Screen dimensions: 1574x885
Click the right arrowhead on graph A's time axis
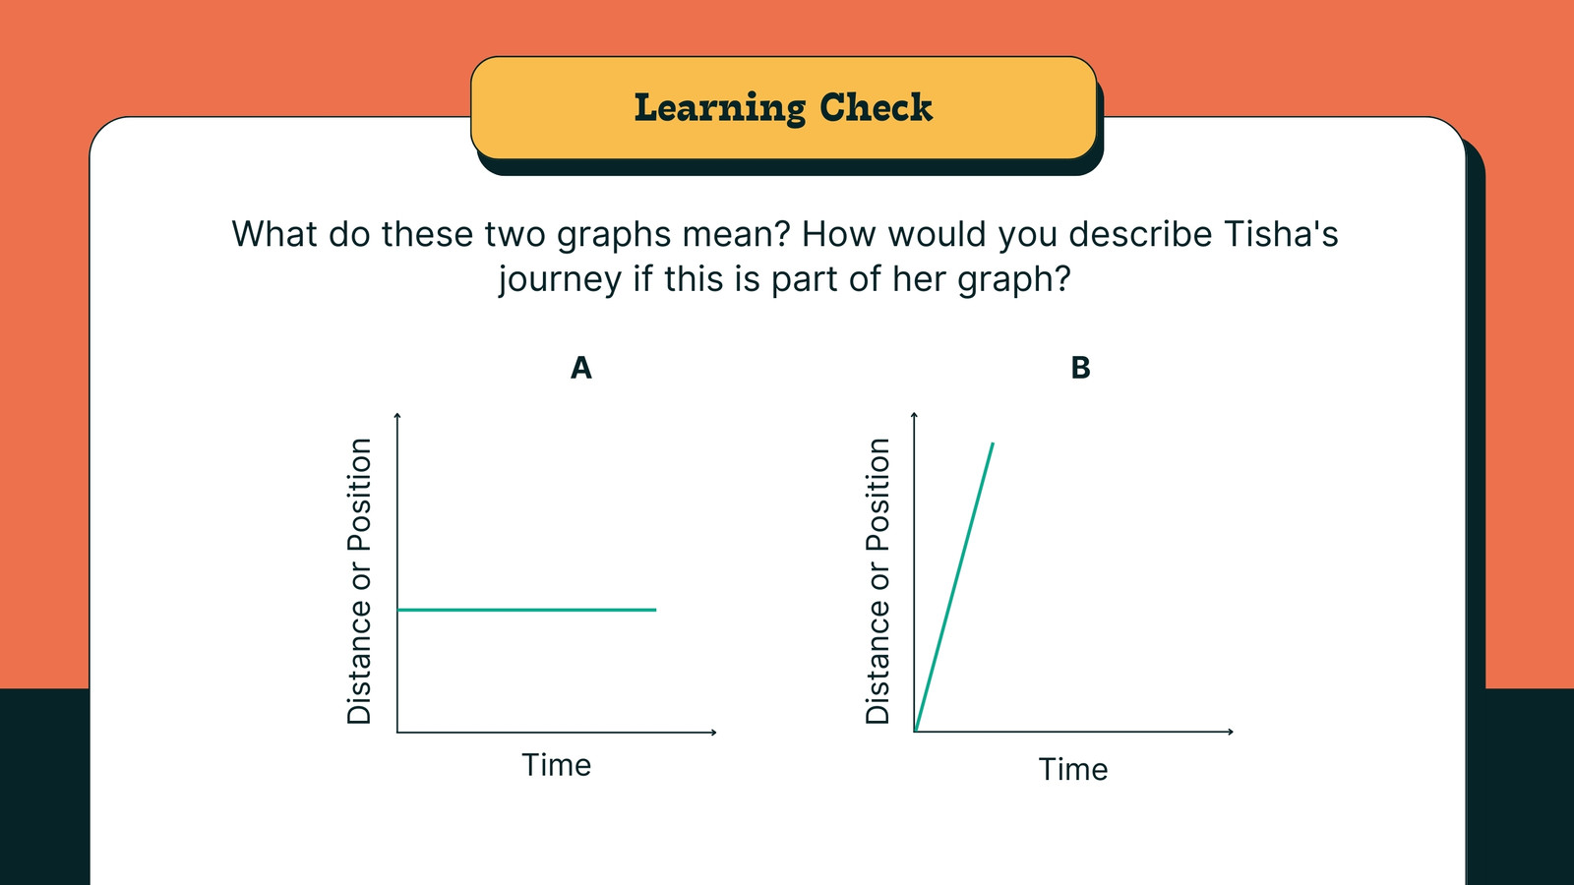(x=713, y=732)
